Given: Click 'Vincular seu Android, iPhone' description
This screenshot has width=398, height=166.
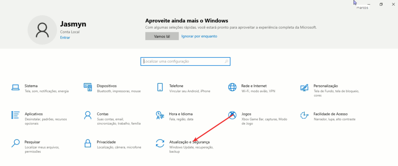Looking at the screenshot, I should 190,91.
